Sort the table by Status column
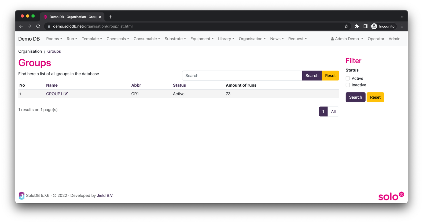 point(179,85)
